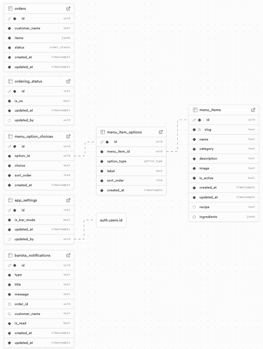Click the menu_item_options table title
The image size is (263, 349).
(x=124, y=132)
